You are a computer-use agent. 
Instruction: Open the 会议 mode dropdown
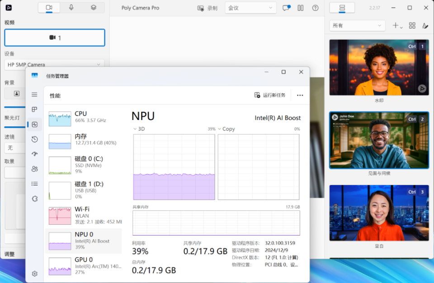point(250,8)
